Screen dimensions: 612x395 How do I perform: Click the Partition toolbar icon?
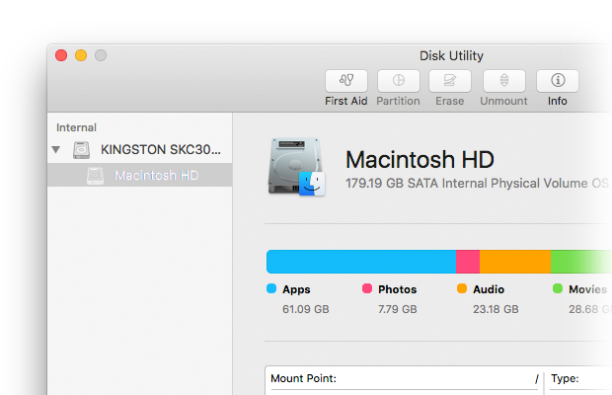pyautogui.click(x=398, y=82)
